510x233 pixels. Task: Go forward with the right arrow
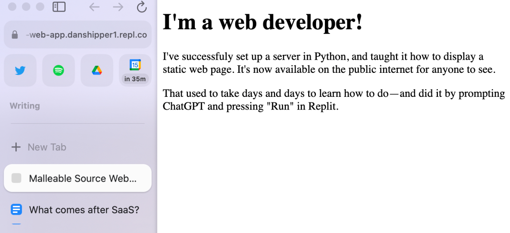click(x=118, y=7)
